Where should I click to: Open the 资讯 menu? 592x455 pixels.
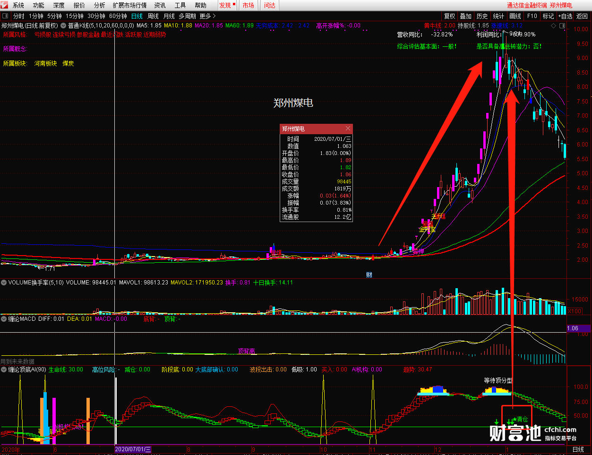click(x=160, y=5)
